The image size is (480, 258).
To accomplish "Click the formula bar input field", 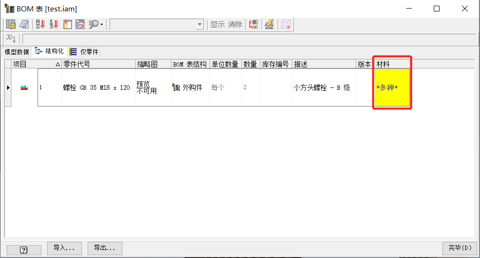I will [249, 39].
